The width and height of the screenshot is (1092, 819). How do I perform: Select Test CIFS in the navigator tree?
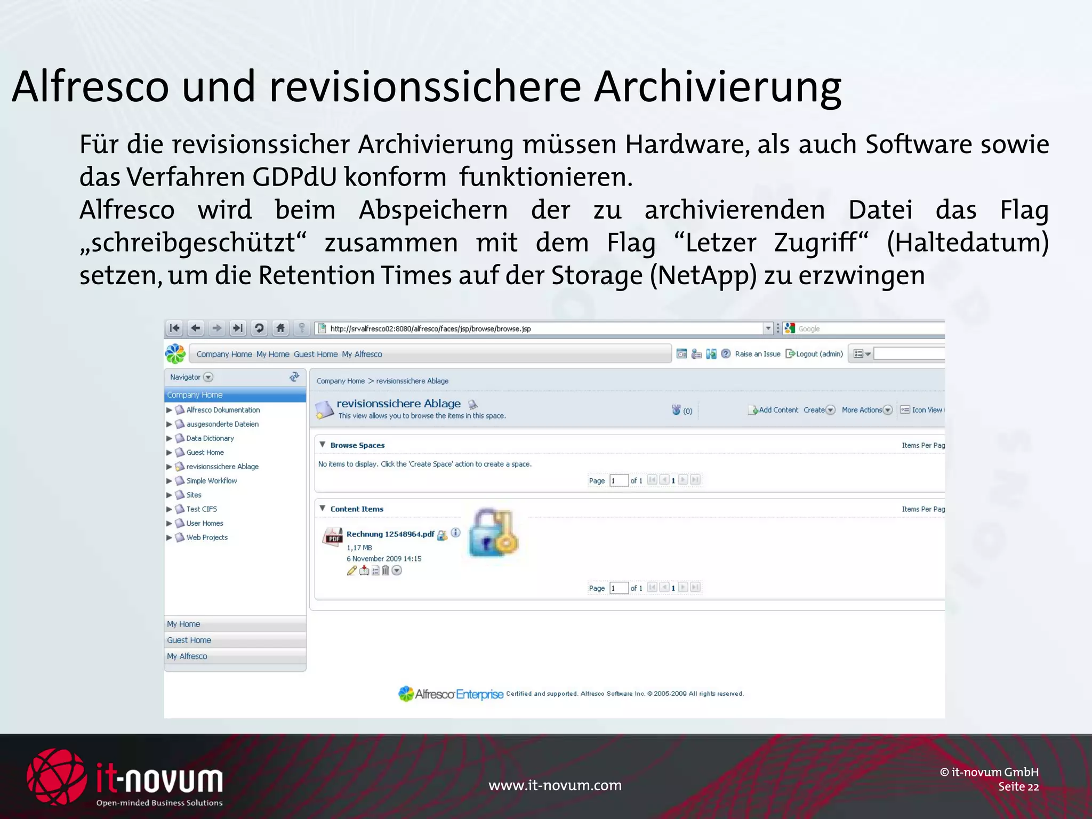pos(202,509)
